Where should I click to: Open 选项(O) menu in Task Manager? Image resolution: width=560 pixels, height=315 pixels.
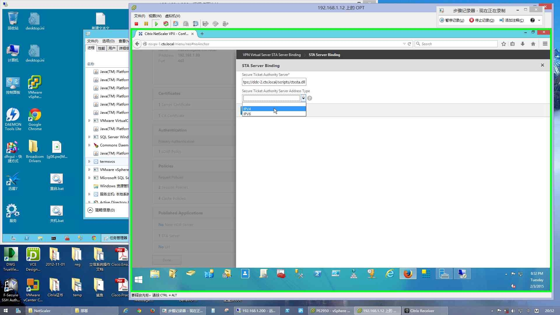tap(108, 41)
